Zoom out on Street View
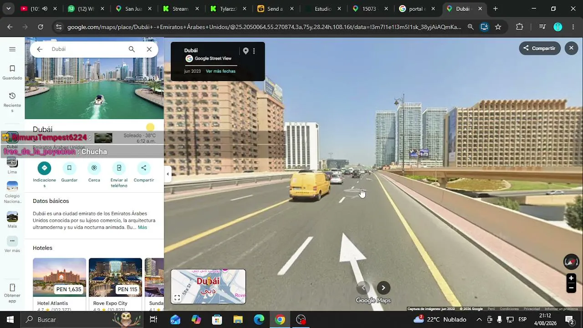Screen dimensions: 583x328 tap(571, 288)
